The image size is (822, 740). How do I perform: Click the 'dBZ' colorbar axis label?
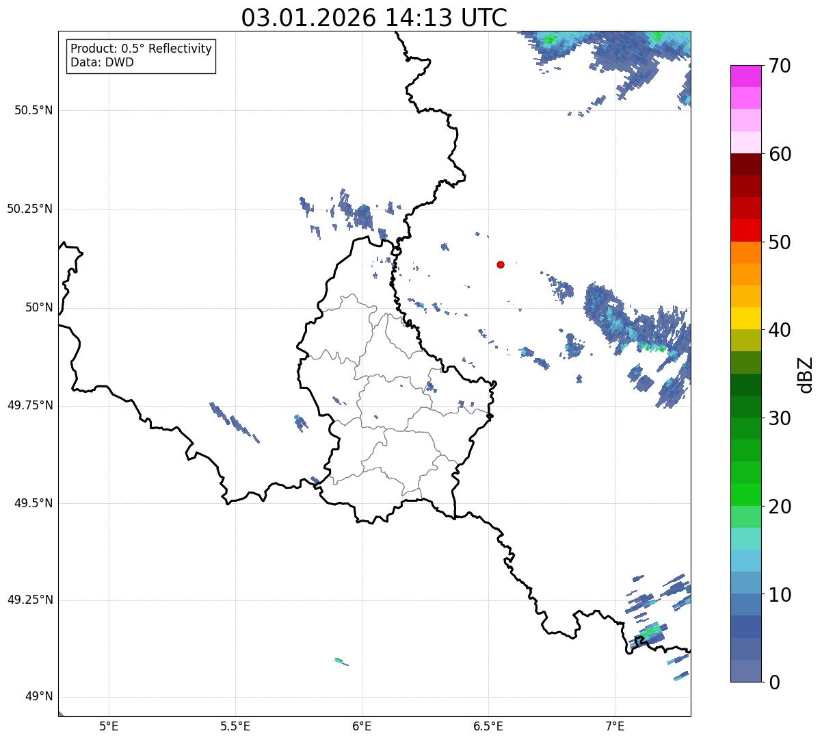pyautogui.click(x=806, y=374)
